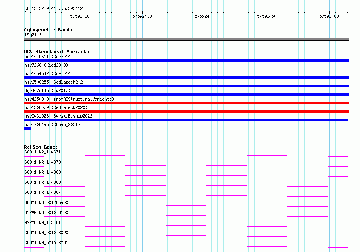Click the red bar for nsv6508079
The image size is (360, 252).
click(x=186, y=111)
